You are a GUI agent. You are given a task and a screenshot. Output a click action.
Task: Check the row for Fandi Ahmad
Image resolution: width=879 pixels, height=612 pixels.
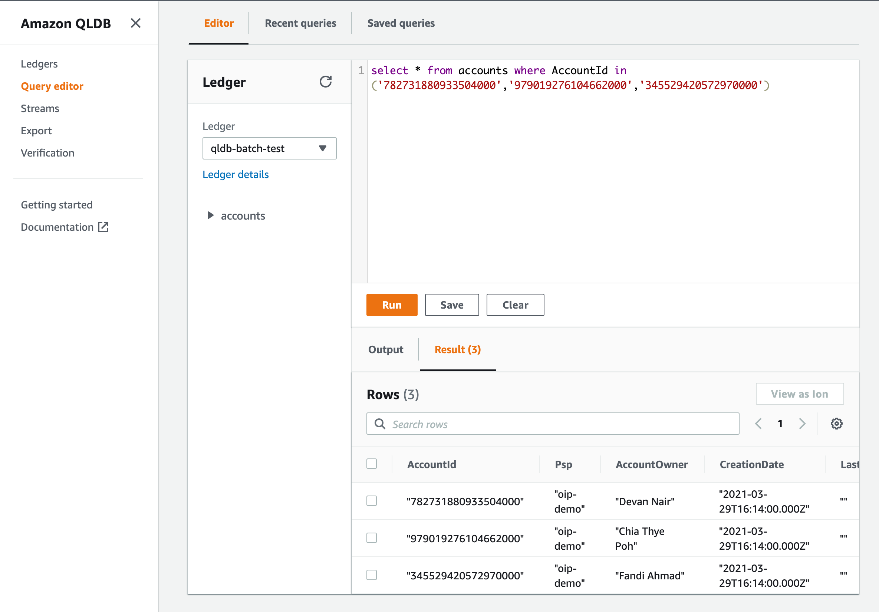(x=371, y=575)
